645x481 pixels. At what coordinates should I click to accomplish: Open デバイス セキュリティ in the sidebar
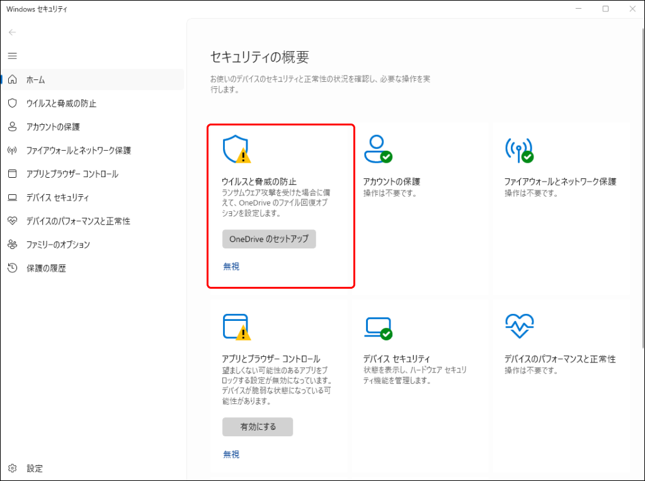pos(93,197)
